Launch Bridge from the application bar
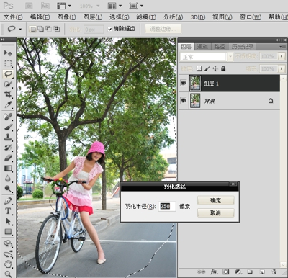 [29, 6]
